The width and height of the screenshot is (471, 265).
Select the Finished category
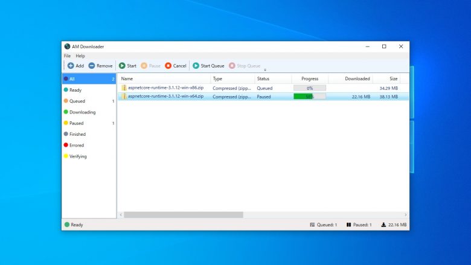click(89, 134)
